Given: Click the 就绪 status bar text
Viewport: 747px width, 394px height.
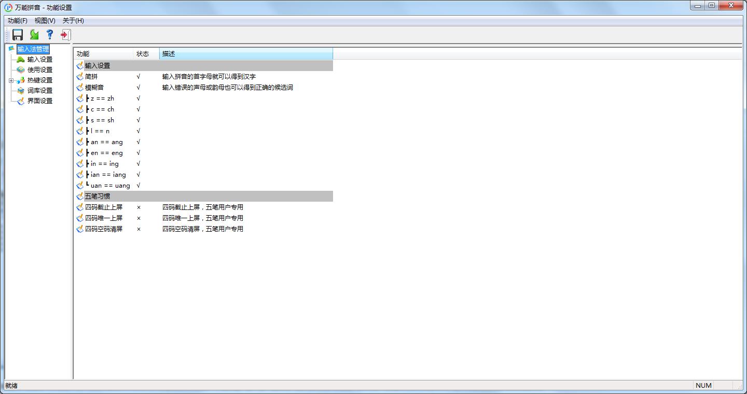Looking at the screenshot, I should (x=11, y=386).
